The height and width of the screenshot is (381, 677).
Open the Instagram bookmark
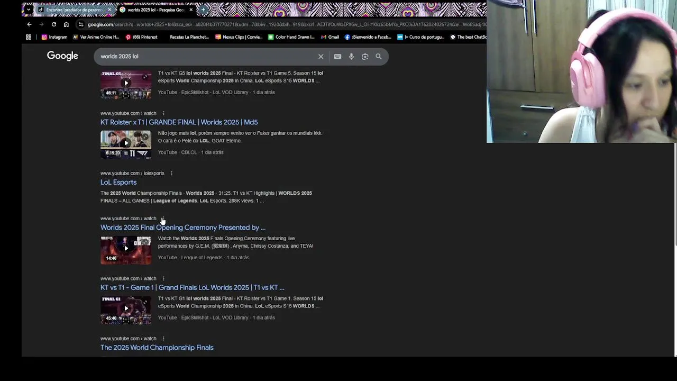pyautogui.click(x=54, y=37)
